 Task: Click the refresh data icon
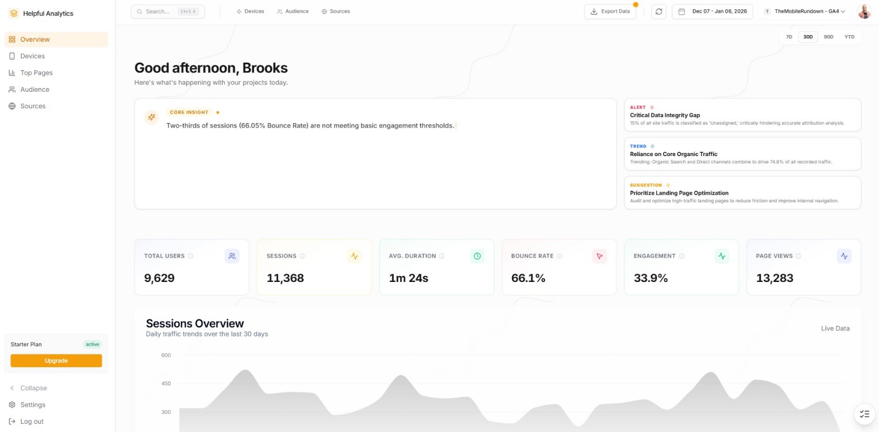659,12
